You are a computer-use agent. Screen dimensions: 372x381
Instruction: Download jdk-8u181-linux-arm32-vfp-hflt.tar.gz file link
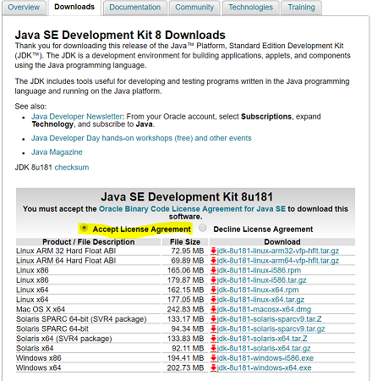click(278, 251)
